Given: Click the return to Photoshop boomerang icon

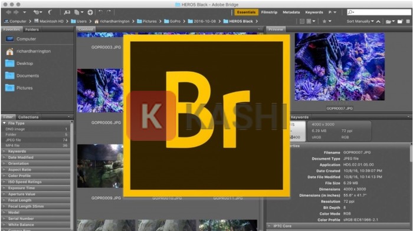Looking at the screenshot, I should (x=50, y=12).
